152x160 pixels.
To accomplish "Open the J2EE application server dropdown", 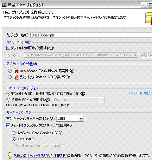I will pyautogui.click(x=81, y=119).
